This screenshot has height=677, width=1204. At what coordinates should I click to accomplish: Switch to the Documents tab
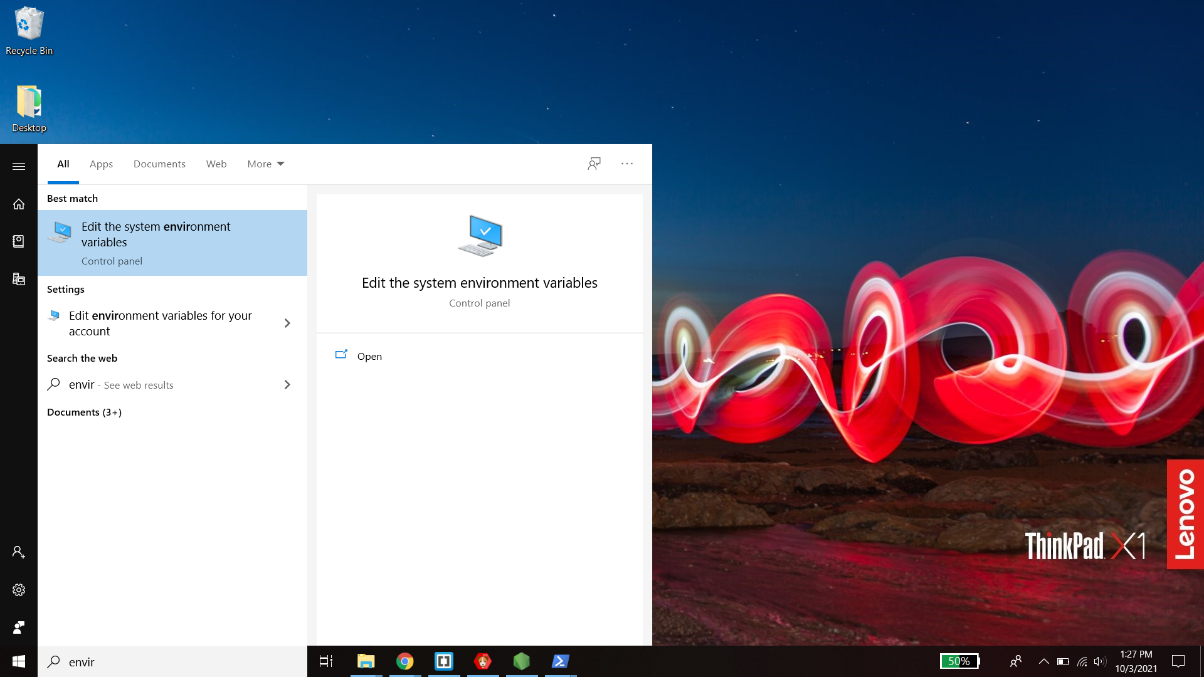pos(159,164)
